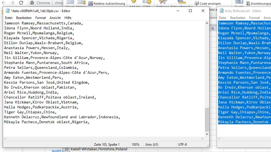Click line Jameson Ramsey,Massachusetts,Canada in csv Editor

[44, 23]
